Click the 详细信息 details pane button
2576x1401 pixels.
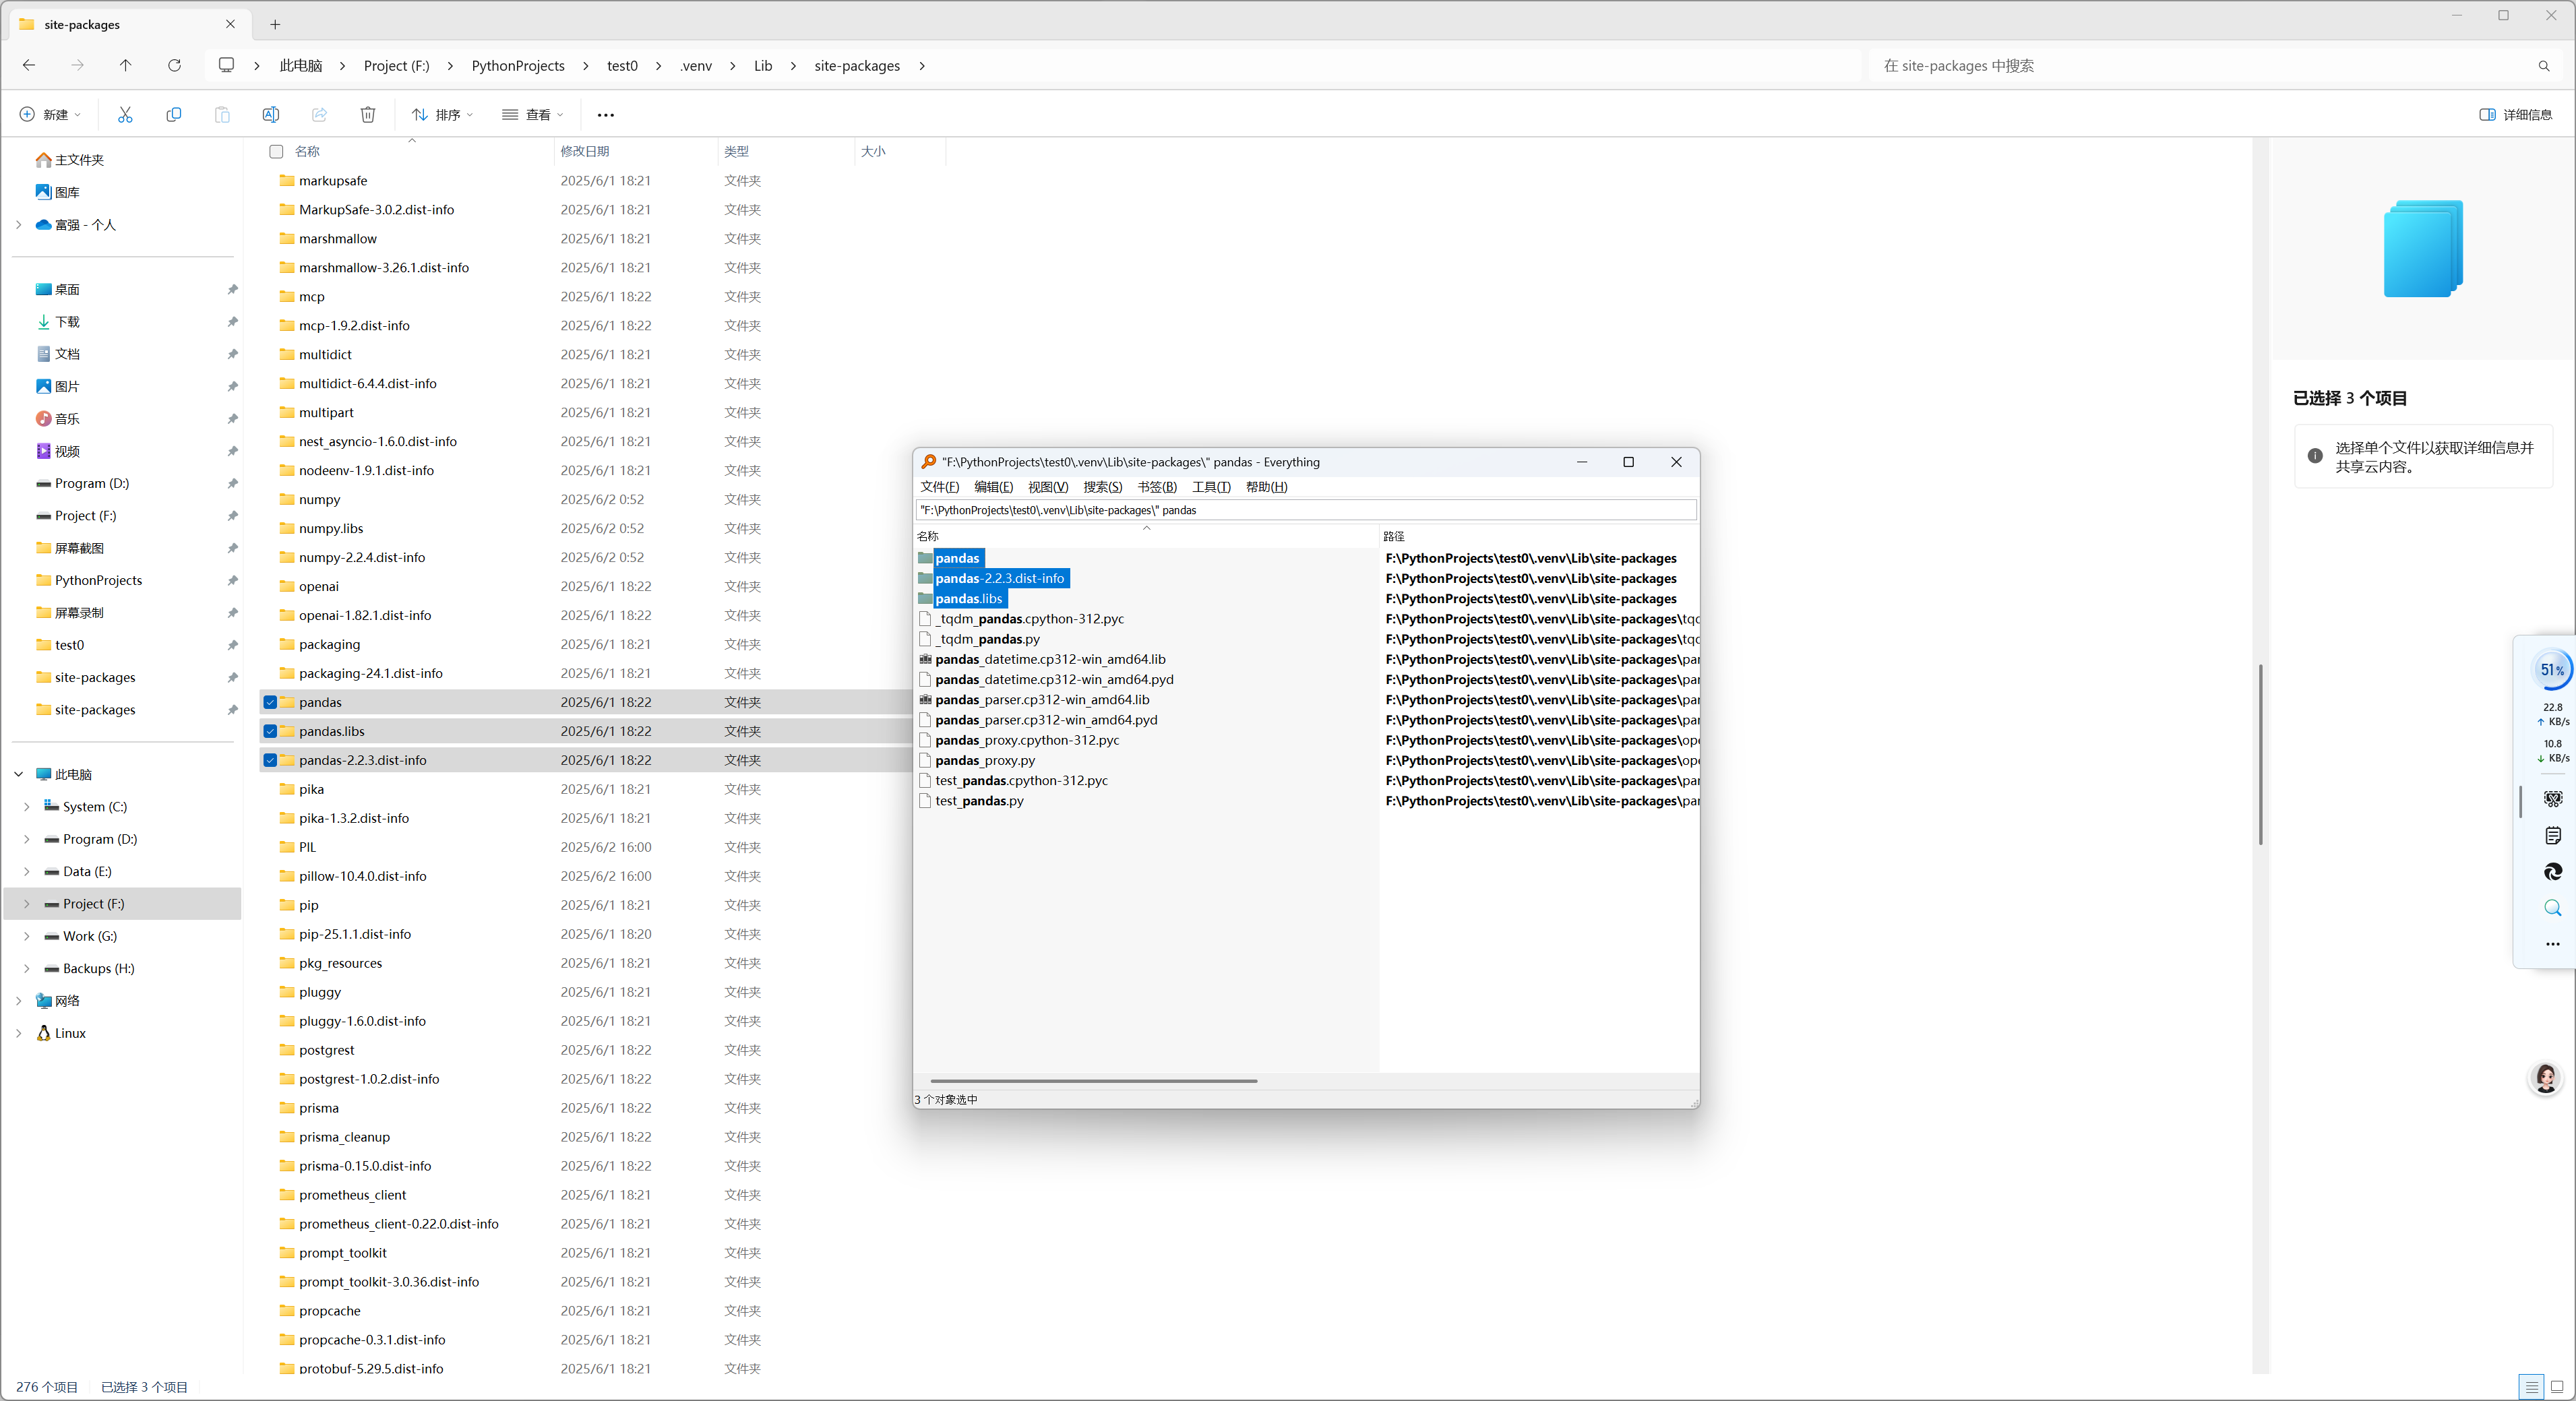pos(2515,115)
